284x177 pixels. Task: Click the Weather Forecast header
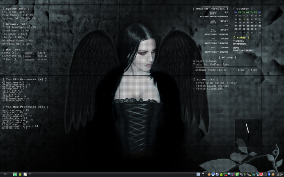coord(210,9)
